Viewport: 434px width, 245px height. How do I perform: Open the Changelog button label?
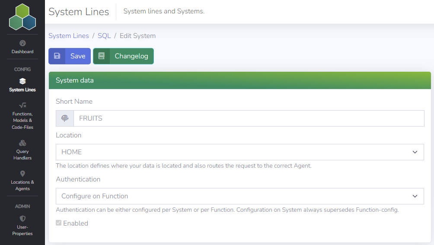pos(131,56)
